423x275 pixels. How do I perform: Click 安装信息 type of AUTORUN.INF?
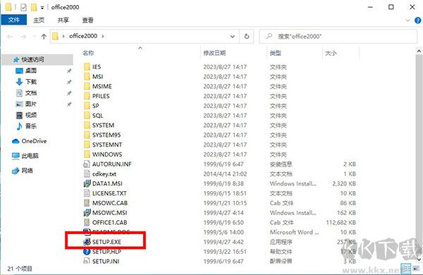pyautogui.click(x=281, y=164)
